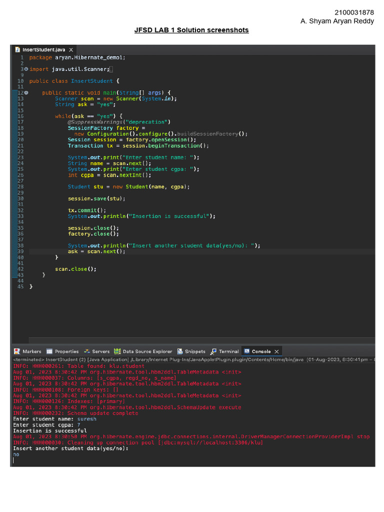The image size is (384, 512).
Task: Select the InsertStudent.java editor tab
Action: point(43,49)
